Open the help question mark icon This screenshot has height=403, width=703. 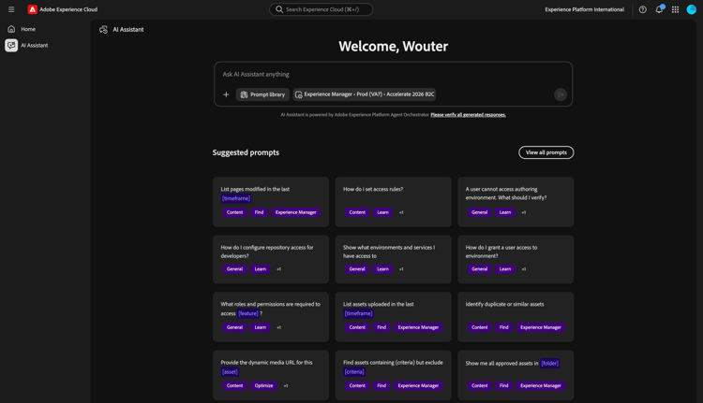click(642, 9)
